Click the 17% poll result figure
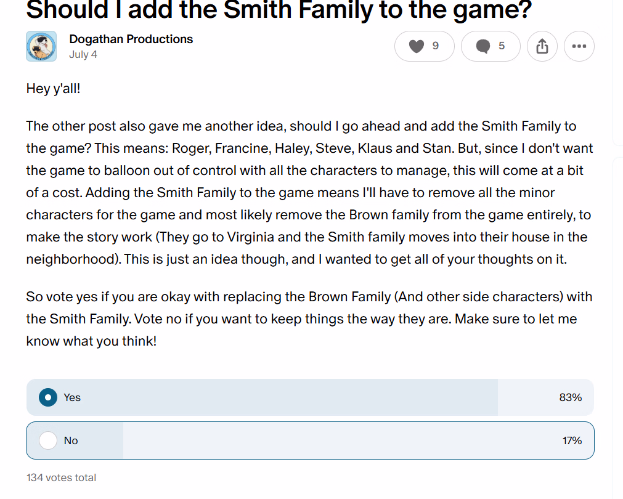 click(572, 440)
